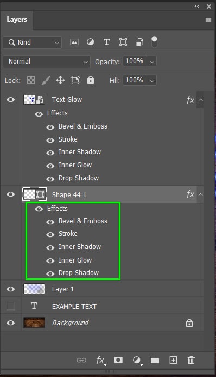Screen dimensions: 216x377
Task: Filter for smart objects icon
Action: 139,42
